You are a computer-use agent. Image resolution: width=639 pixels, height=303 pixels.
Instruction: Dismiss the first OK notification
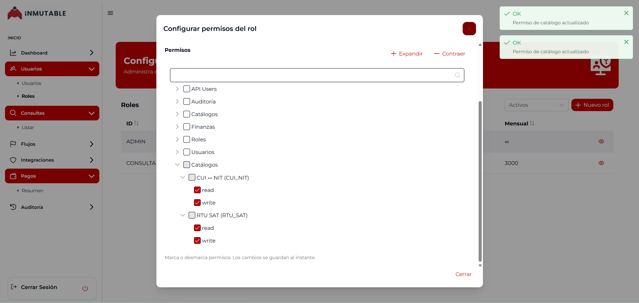point(626,13)
